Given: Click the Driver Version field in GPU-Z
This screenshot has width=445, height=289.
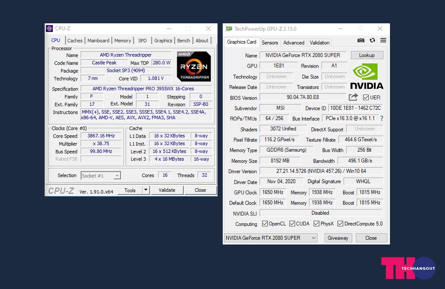Looking at the screenshot, I should [x=321, y=171].
